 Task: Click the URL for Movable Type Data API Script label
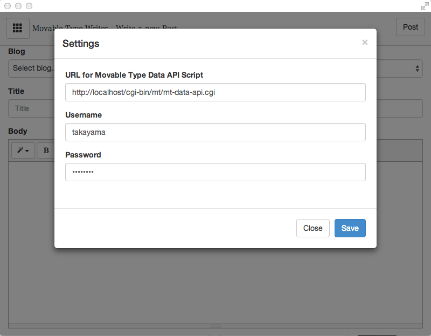tap(134, 75)
